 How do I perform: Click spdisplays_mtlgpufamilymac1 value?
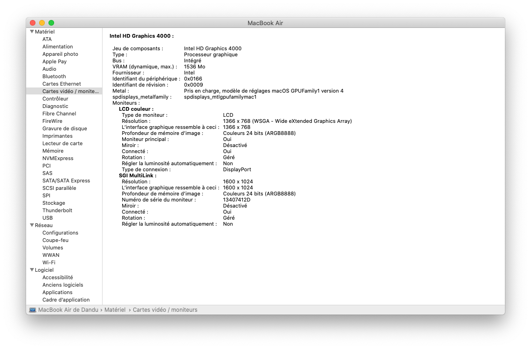pyautogui.click(x=220, y=97)
